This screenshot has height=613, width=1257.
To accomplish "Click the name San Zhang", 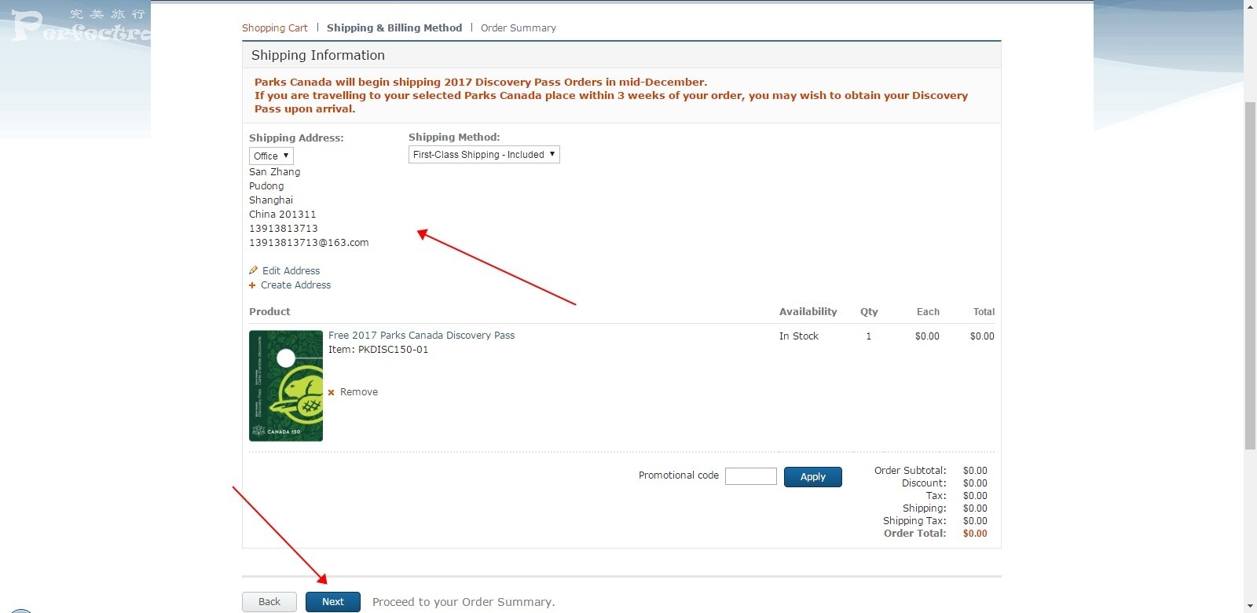I will [275, 172].
